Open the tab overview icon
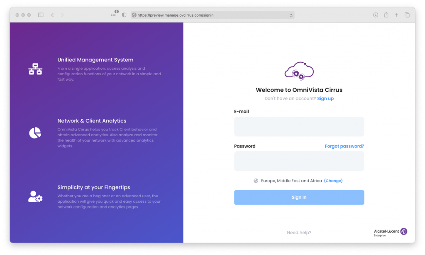The height and width of the screenshot is (255, 425). [407, 15]
